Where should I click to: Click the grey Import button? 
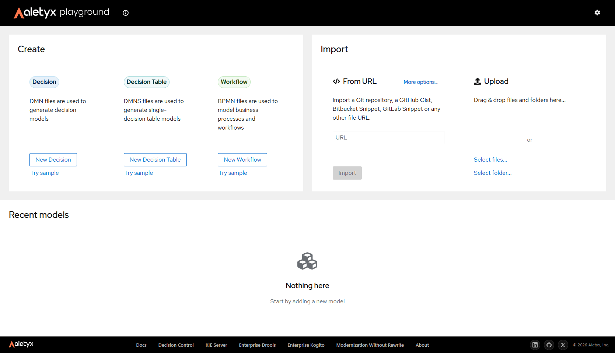tap(347, 173)
